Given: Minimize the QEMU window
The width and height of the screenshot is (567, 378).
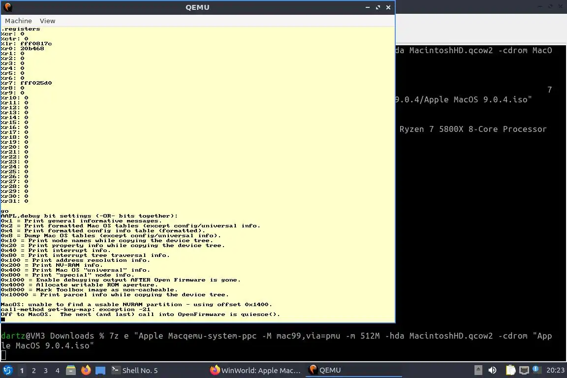Looking at the screenshot, I should click(x=367, y=7).
